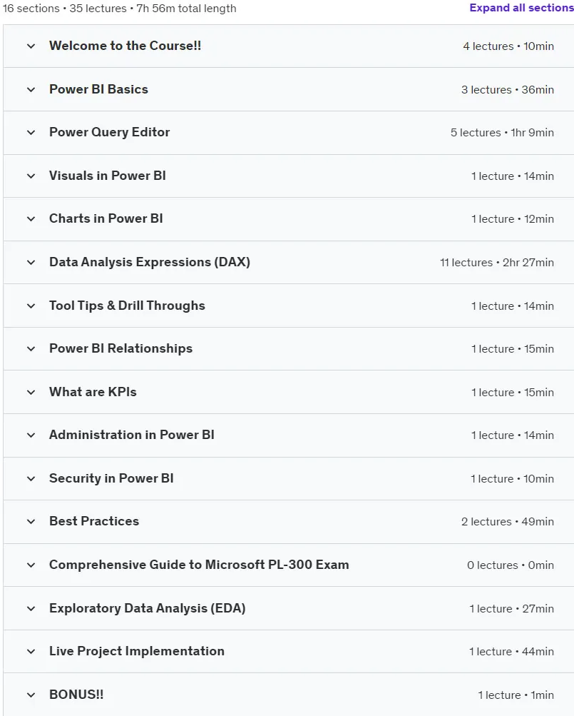Expand the BONUS!! section chevron

[31, 695]
